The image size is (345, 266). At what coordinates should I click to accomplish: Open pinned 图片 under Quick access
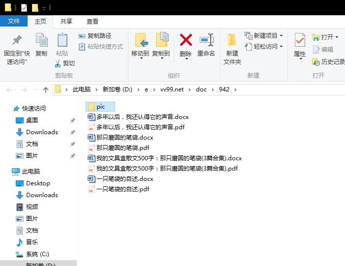(27, 156)
